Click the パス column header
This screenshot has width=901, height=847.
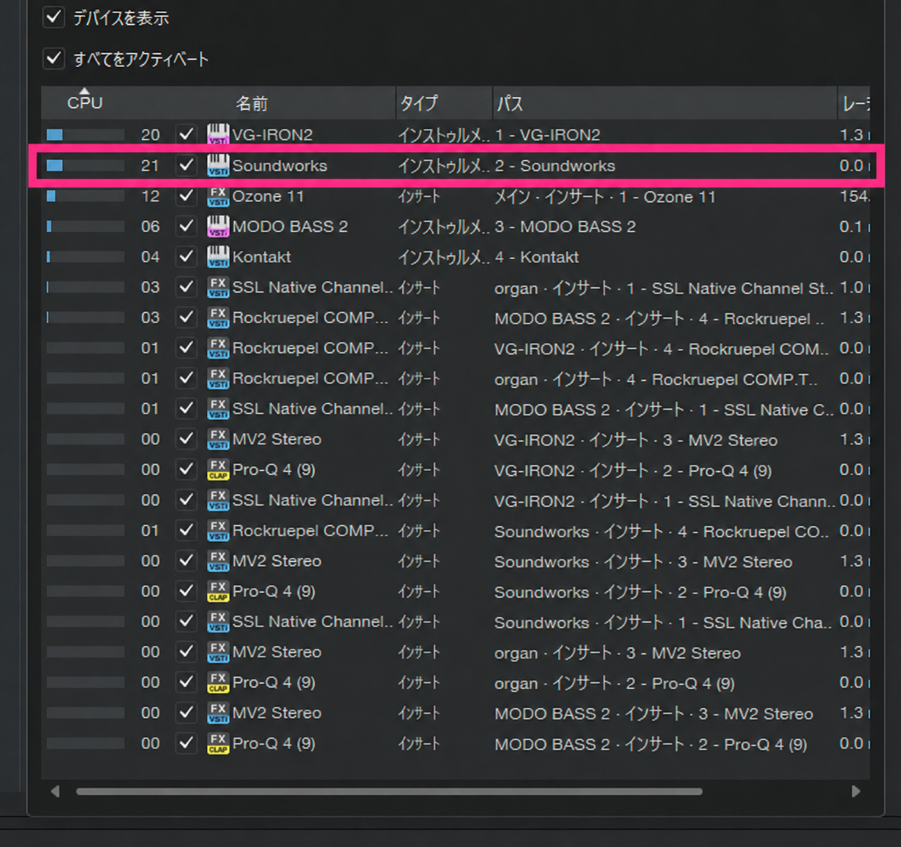point(509,104)
